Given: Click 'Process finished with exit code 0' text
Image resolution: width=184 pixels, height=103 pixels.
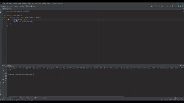Looking at the screenshot, I should tap(21, 74).
